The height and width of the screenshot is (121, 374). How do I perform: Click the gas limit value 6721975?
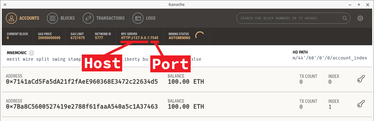pyautogui.click(x=77, y=38)
